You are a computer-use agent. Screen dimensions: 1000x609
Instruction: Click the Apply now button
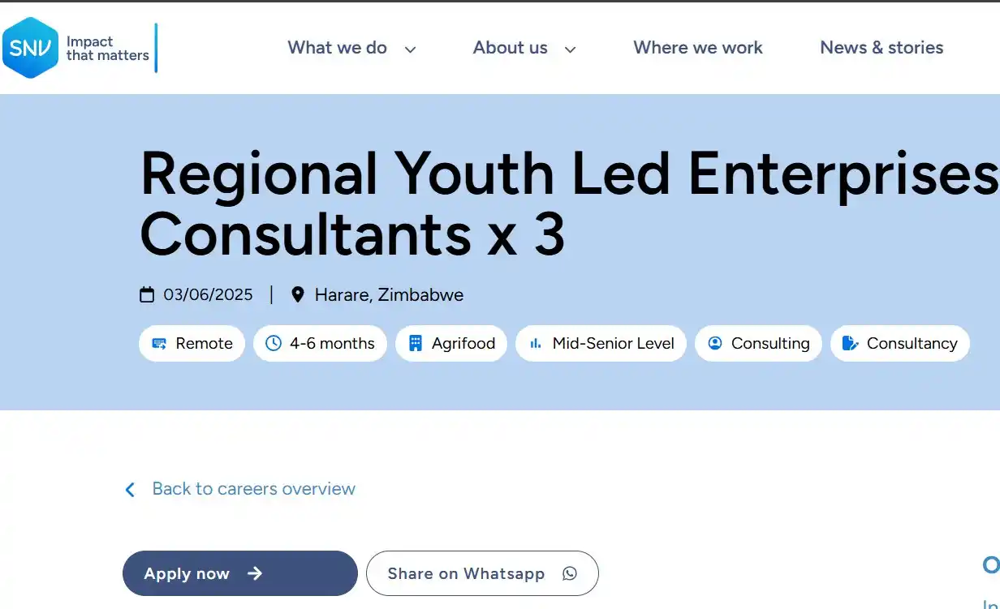240,573
